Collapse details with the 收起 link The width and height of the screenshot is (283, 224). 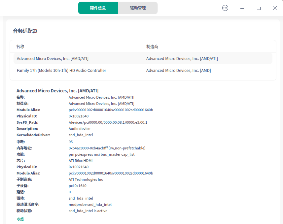pos(20,219)
